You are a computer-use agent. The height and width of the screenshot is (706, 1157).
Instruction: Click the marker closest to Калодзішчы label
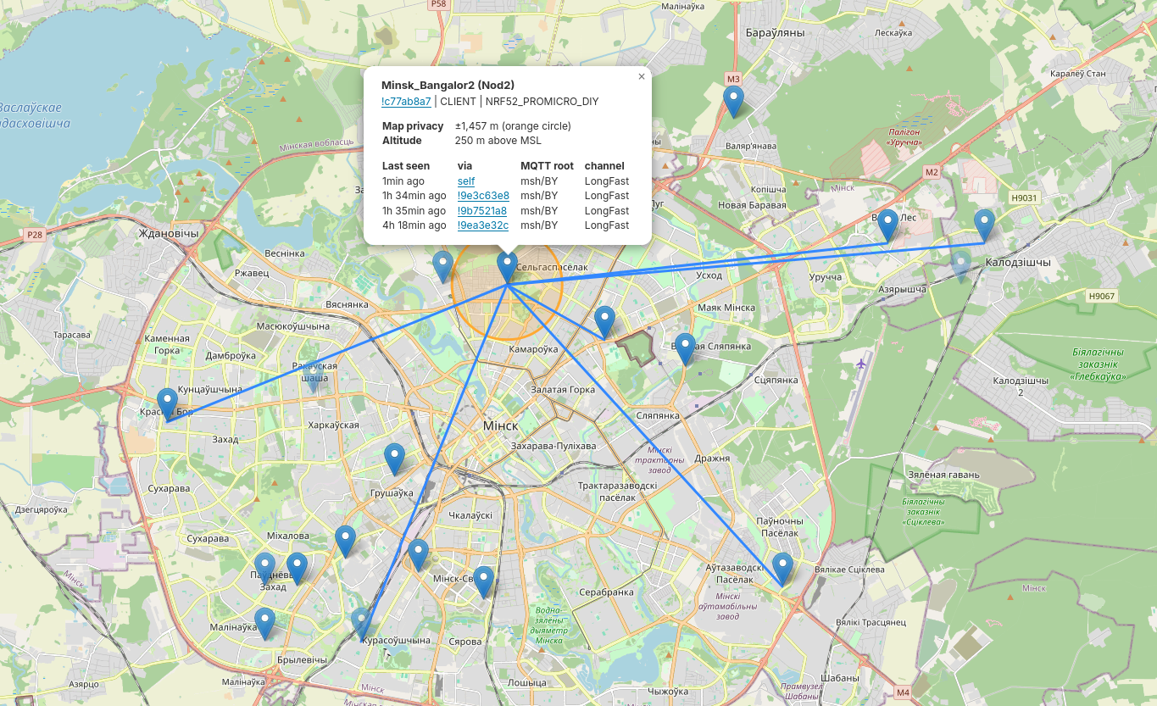[984, 226]
